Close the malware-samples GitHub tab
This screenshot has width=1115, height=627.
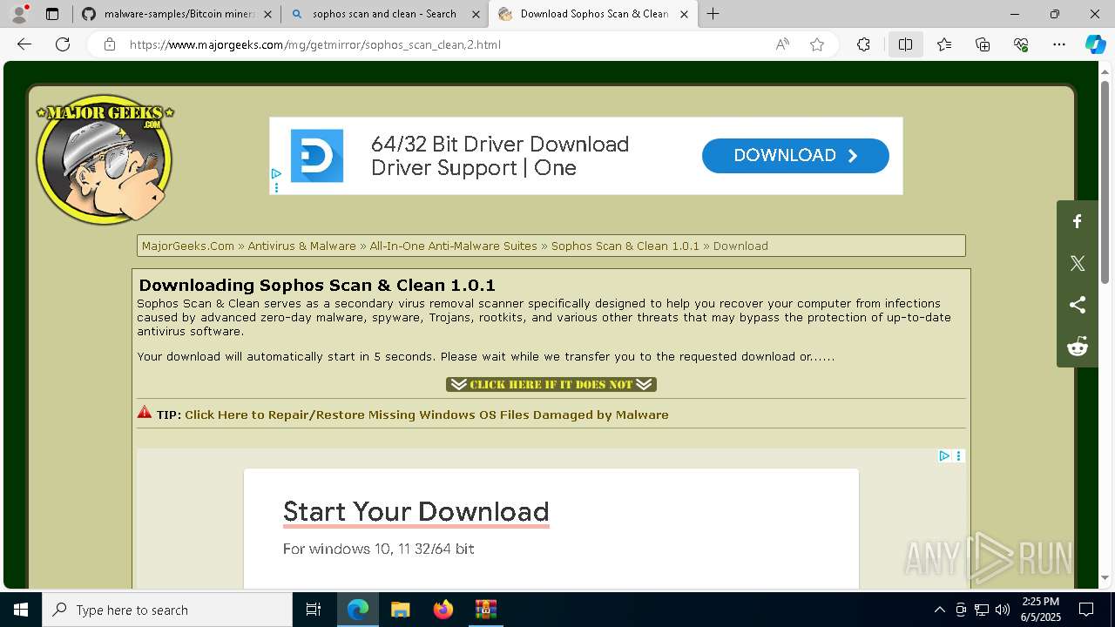click(x=267, y=14)
